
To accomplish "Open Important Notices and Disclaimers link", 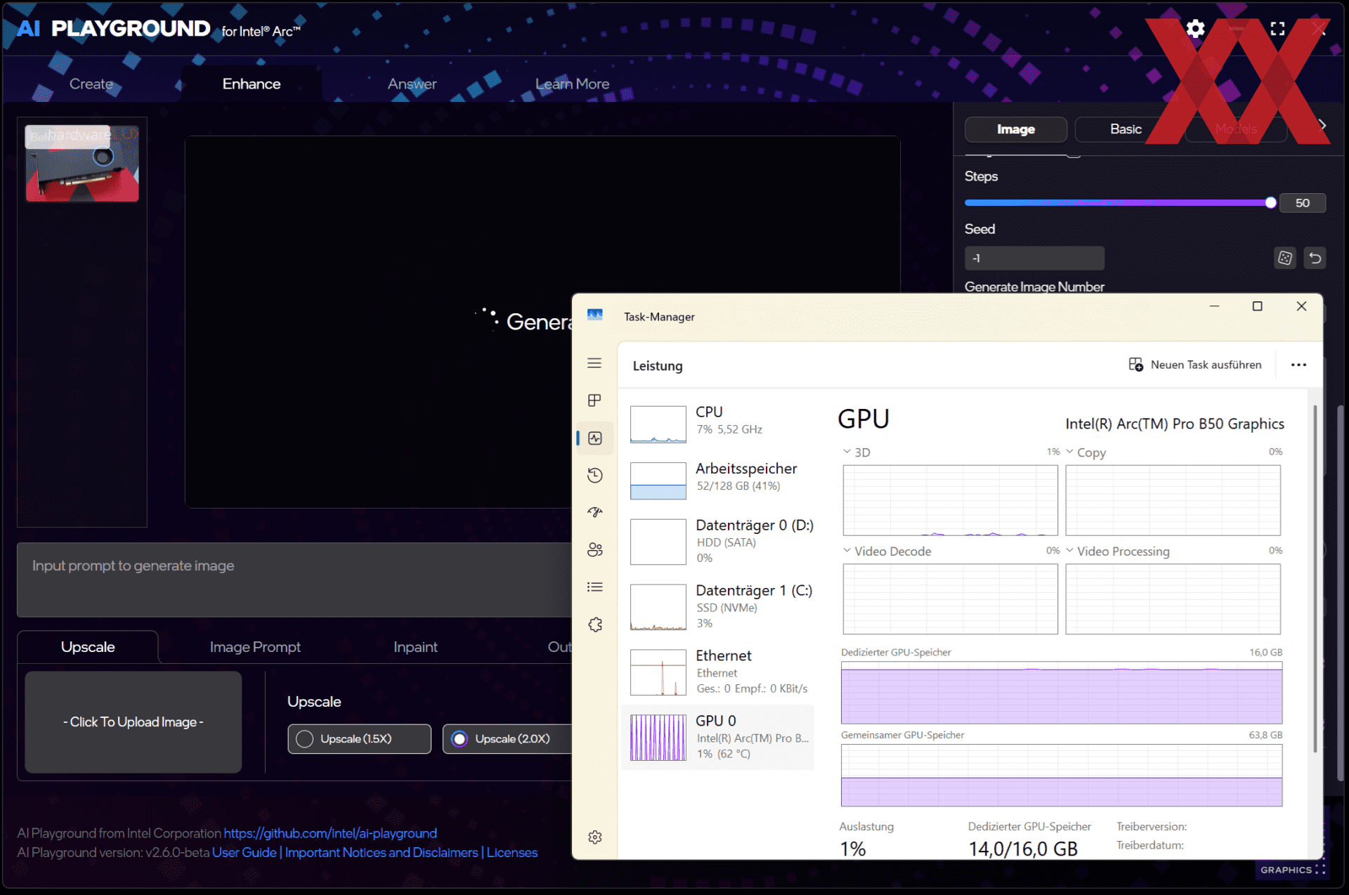I will [x=382, y=852].
